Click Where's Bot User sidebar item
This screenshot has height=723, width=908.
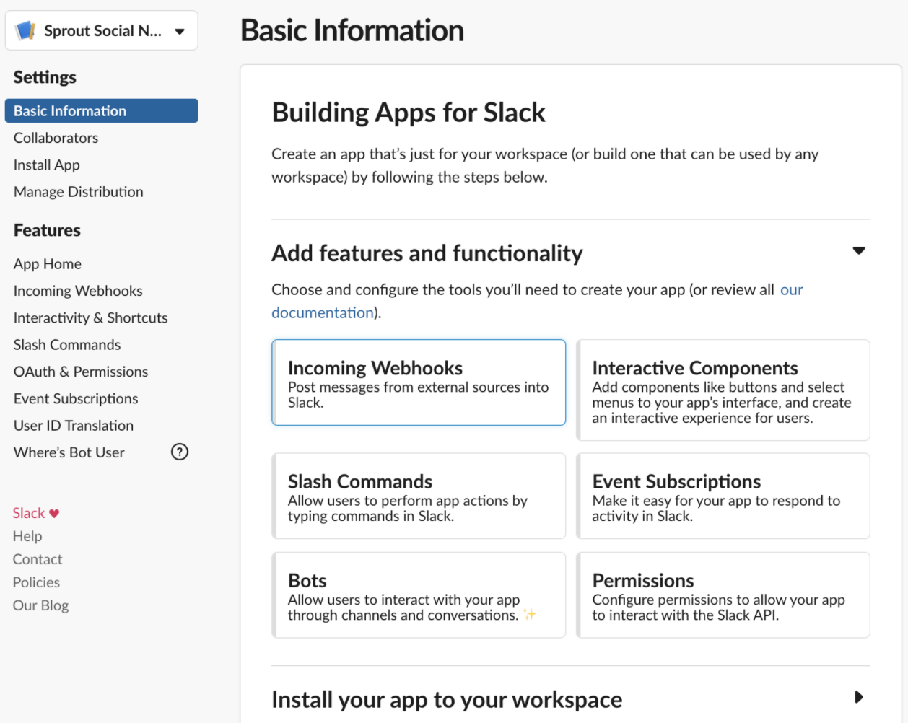69,452
